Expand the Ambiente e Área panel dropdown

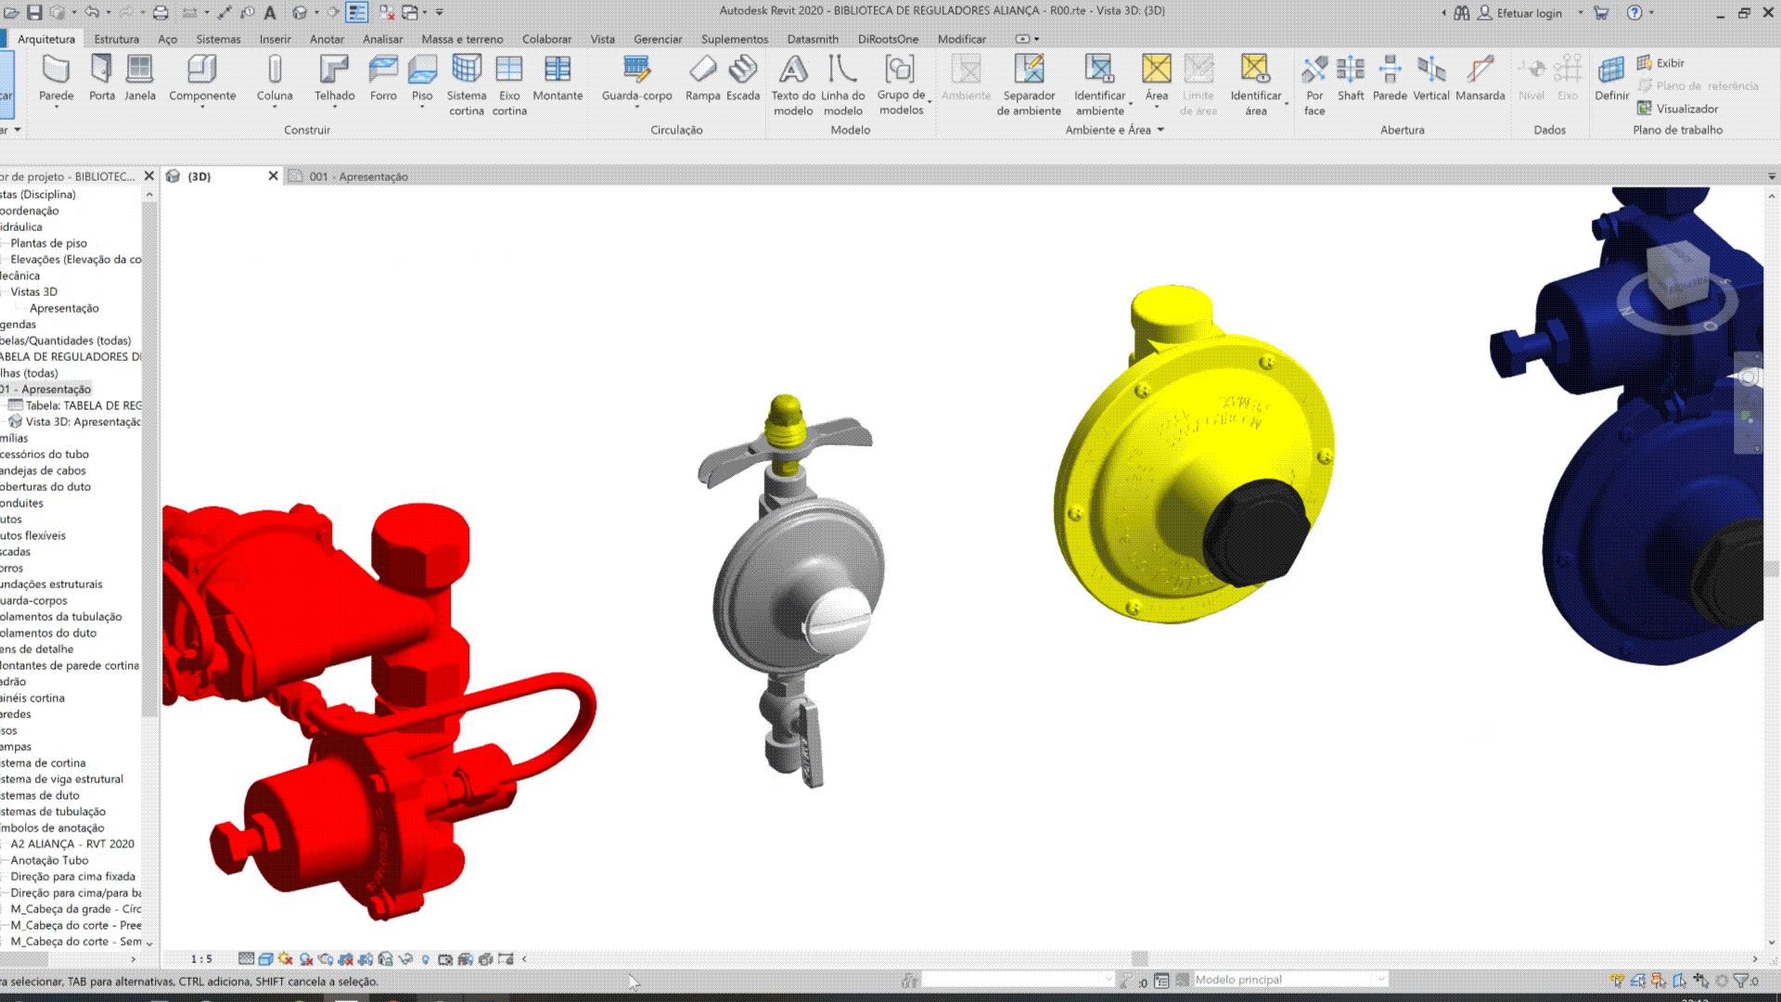click(x=1160, y=130)
